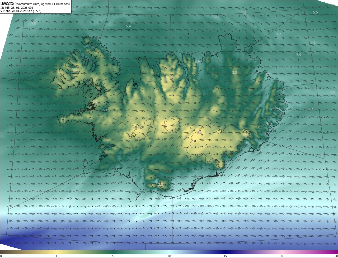Click the 'IT: Mið. 28. 01. 2026 09Z' line
Viewport: 338px width, 258px height.
click(17, 7)
